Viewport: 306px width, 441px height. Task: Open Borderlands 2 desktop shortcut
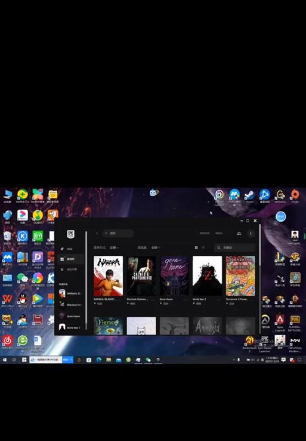[249, 343]
